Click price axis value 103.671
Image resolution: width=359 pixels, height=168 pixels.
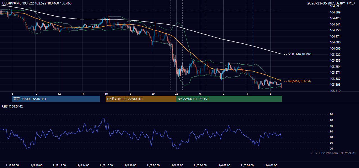pos(335,73)
